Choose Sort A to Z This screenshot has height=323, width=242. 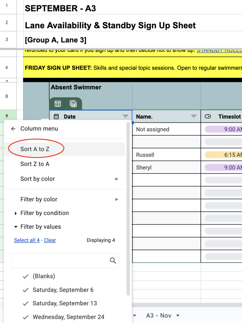point(35,149)
